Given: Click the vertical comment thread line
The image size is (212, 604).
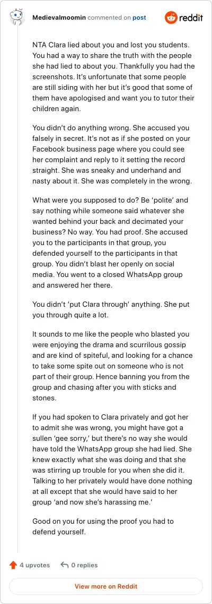Looking at the screenshot, I should point(17,289).
